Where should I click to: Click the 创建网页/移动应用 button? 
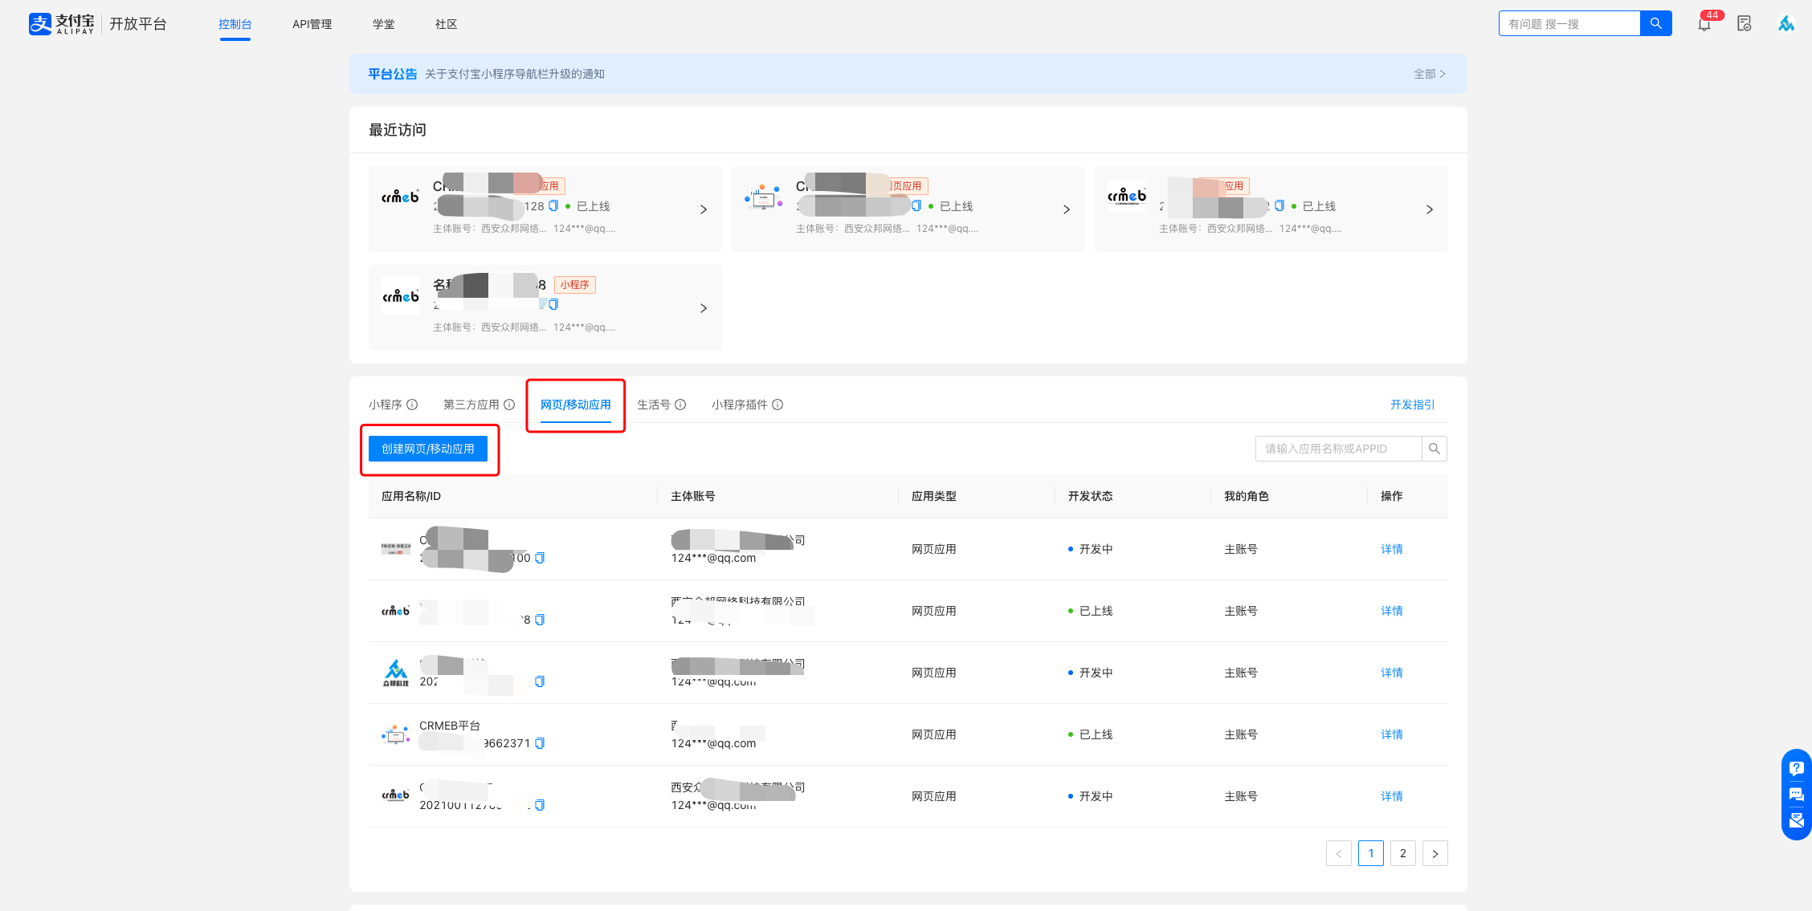427,449
